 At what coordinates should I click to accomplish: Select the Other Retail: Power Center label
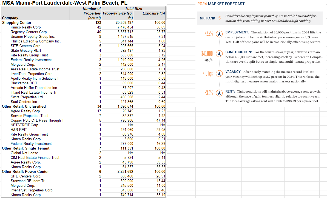pos(25,172)
